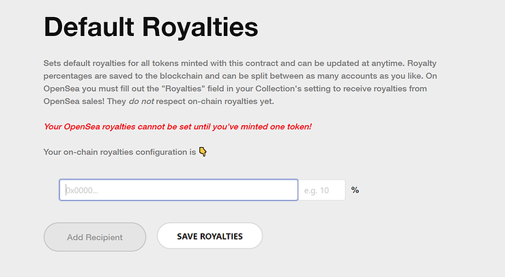Click the red OpenSea royalties warning message
The width and height of the screenshot is (505, 277).
[x=177, y=127]
